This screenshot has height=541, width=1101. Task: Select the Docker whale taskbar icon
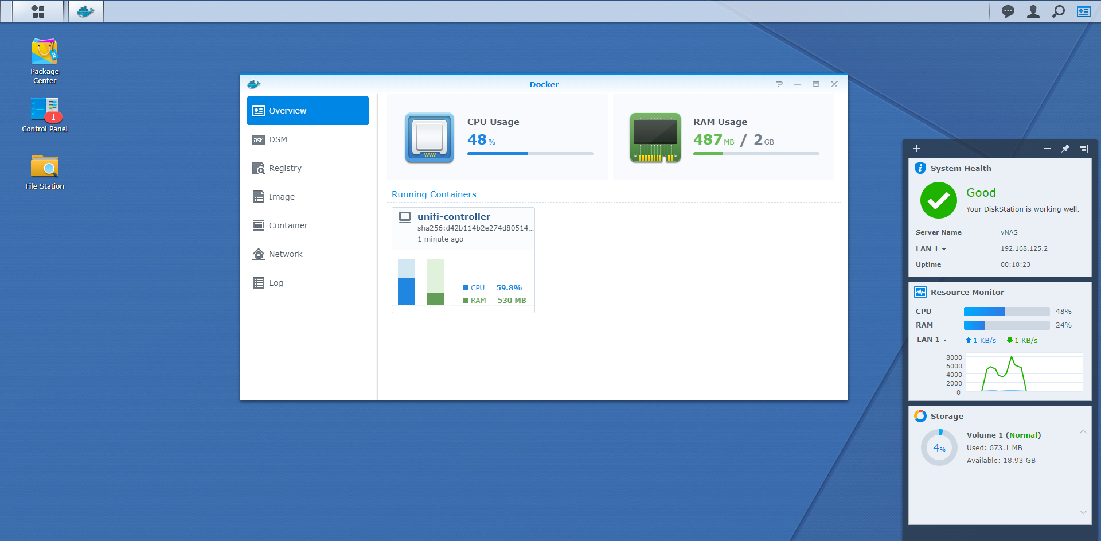[x=86, y=11]
